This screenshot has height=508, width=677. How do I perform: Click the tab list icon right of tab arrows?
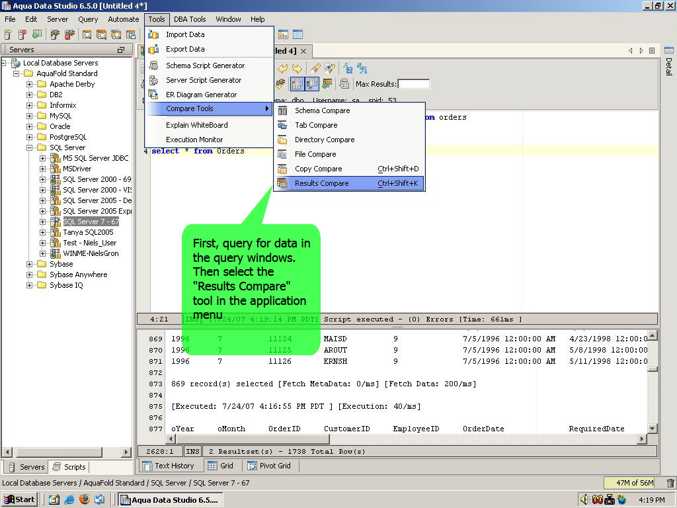(x=652, y=50)
